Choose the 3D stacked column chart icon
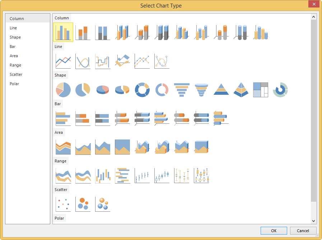Viewport: 322px width, 240px height. tap(142, 32)
